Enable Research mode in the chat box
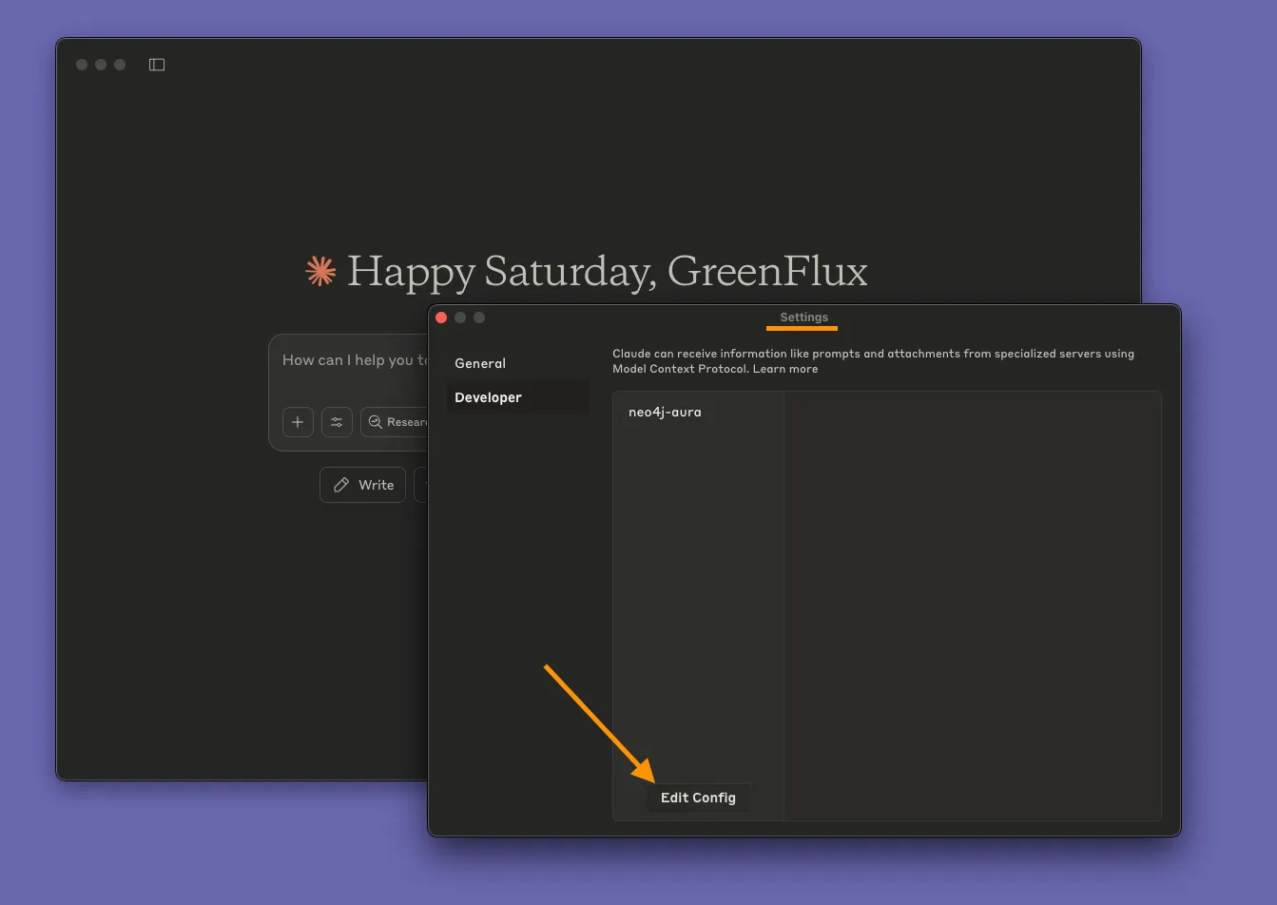Viewport: 1277px width, 905px height. (x=397, y=422)
